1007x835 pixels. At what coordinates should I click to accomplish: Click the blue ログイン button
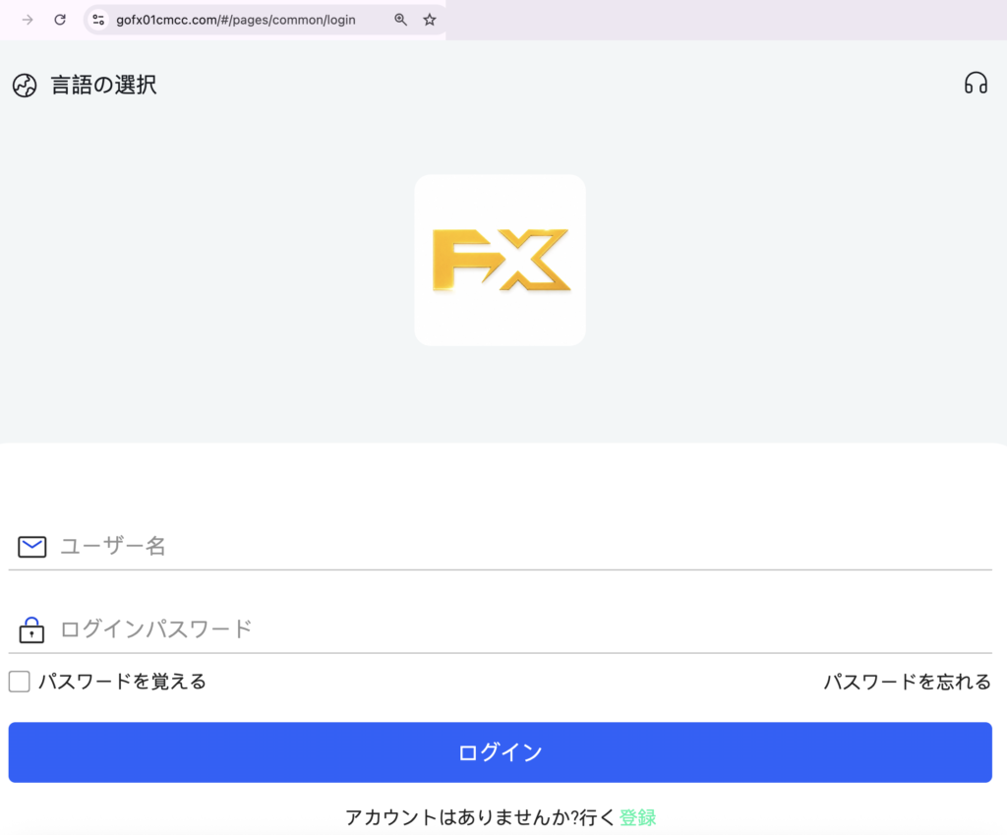click(501, 752)
